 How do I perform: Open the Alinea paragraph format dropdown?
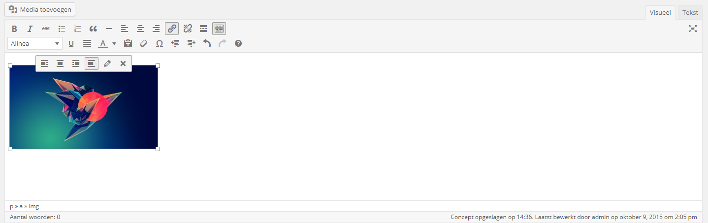point(35,43)
